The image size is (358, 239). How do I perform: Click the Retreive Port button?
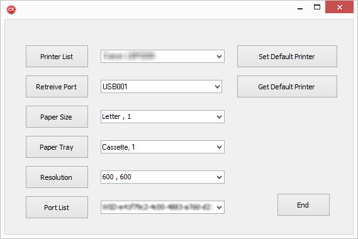coord(57,87)
